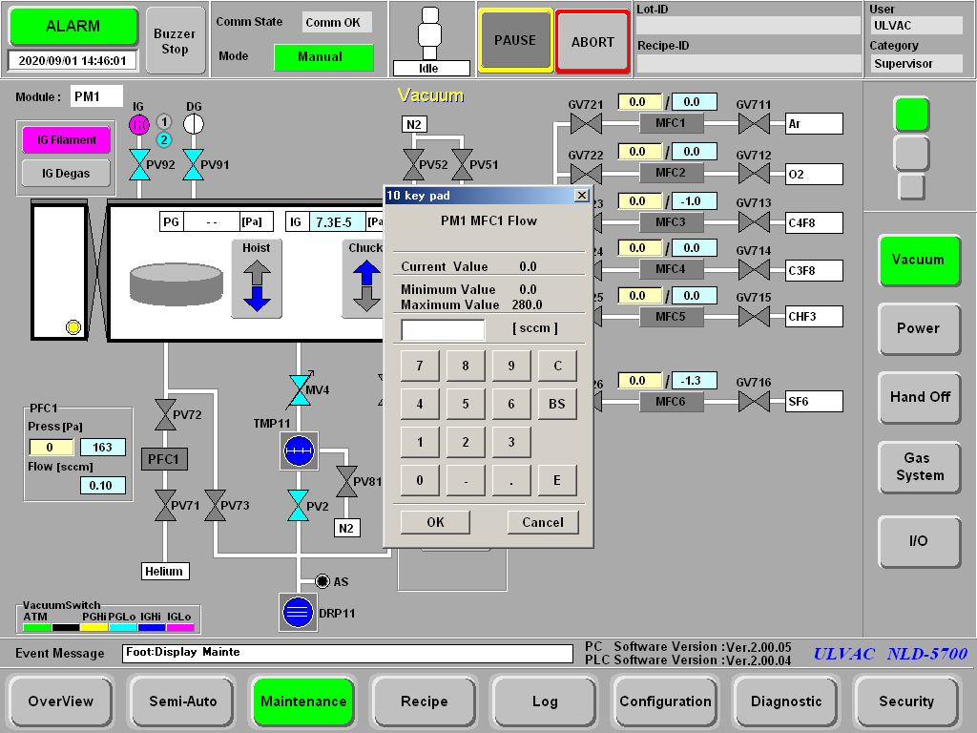This screenshot has width=977, height=733.
Task: Click the GV712 valve icon
Action: point(754,174)
